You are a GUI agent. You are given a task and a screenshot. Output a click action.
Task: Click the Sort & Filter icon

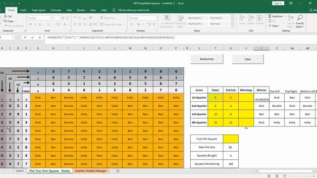coord(291,18)
